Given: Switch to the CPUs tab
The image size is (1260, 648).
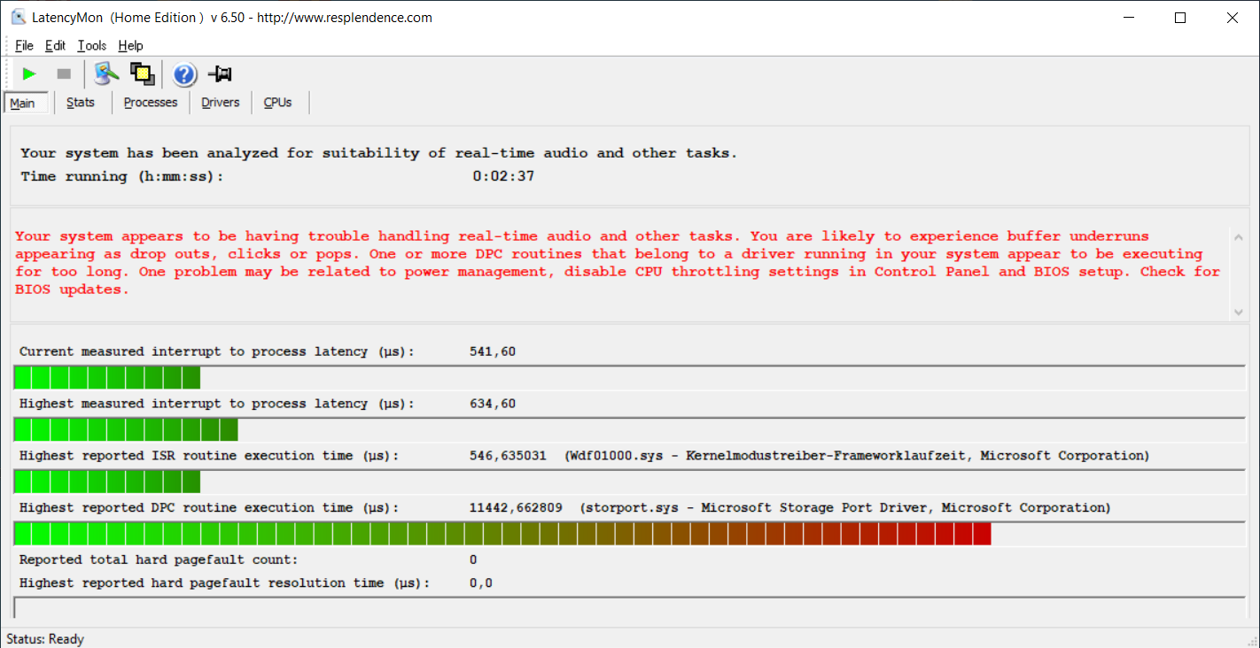Looking at the screenshot, I should pos(278,103).
